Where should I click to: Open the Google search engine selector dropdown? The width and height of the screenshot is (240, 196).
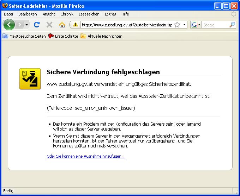[196, 25]
